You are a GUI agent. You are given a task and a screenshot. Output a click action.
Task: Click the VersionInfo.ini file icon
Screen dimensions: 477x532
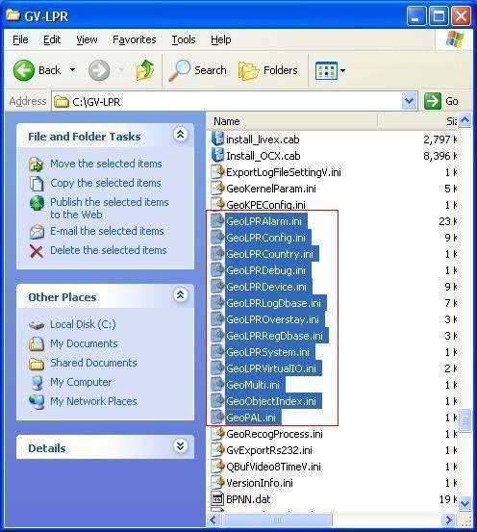[217, 483]
